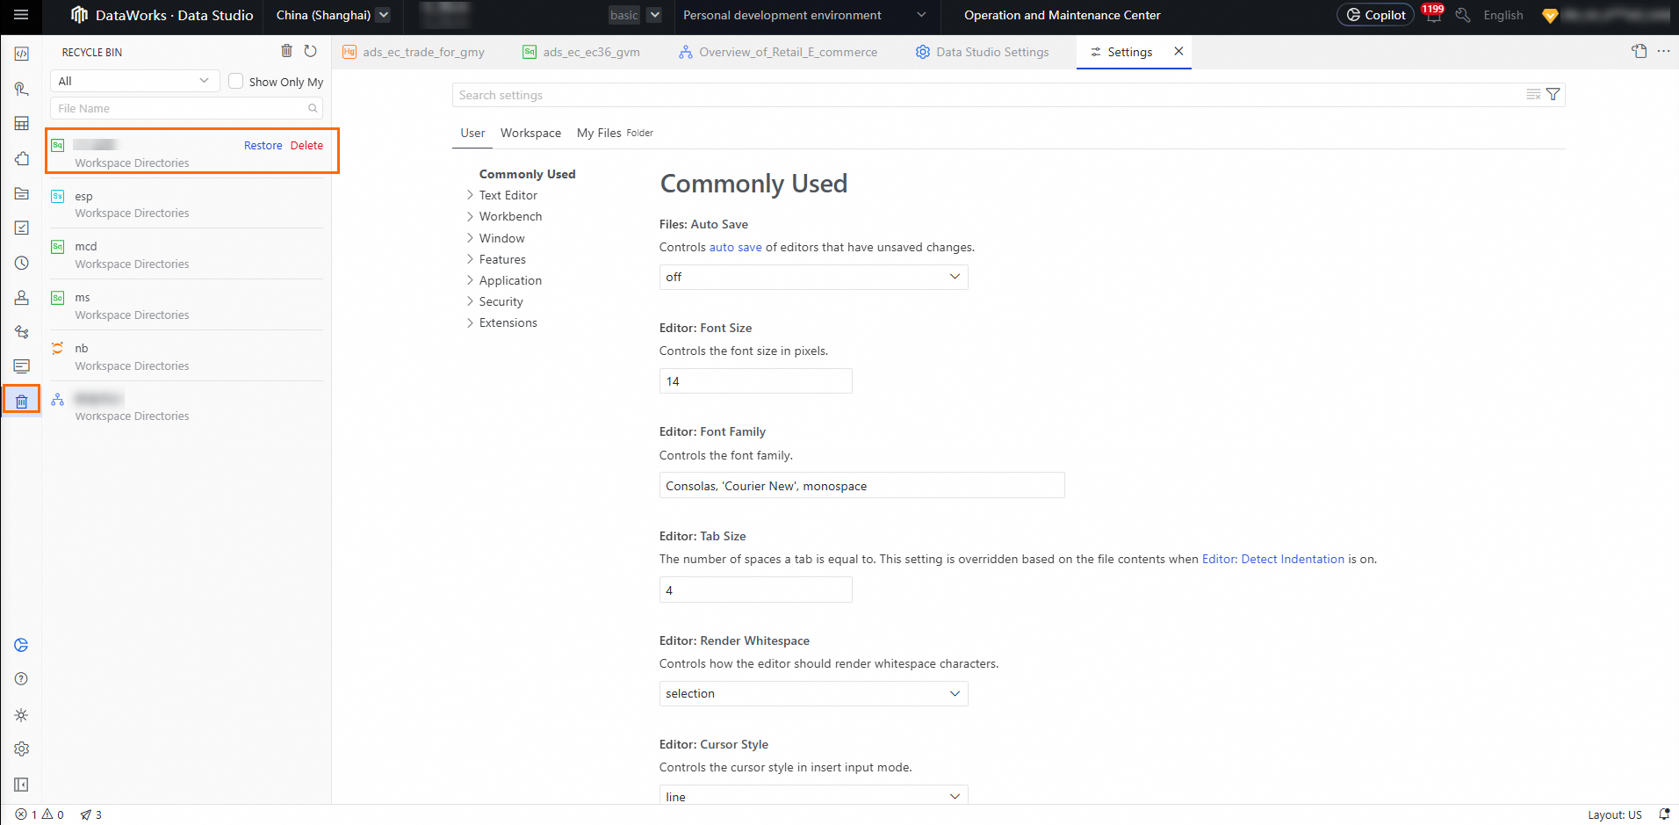The width and height of the screenshot is (1679, 825).
Task: Expand the Text Editor settings category
Action: tap(508, 195)
